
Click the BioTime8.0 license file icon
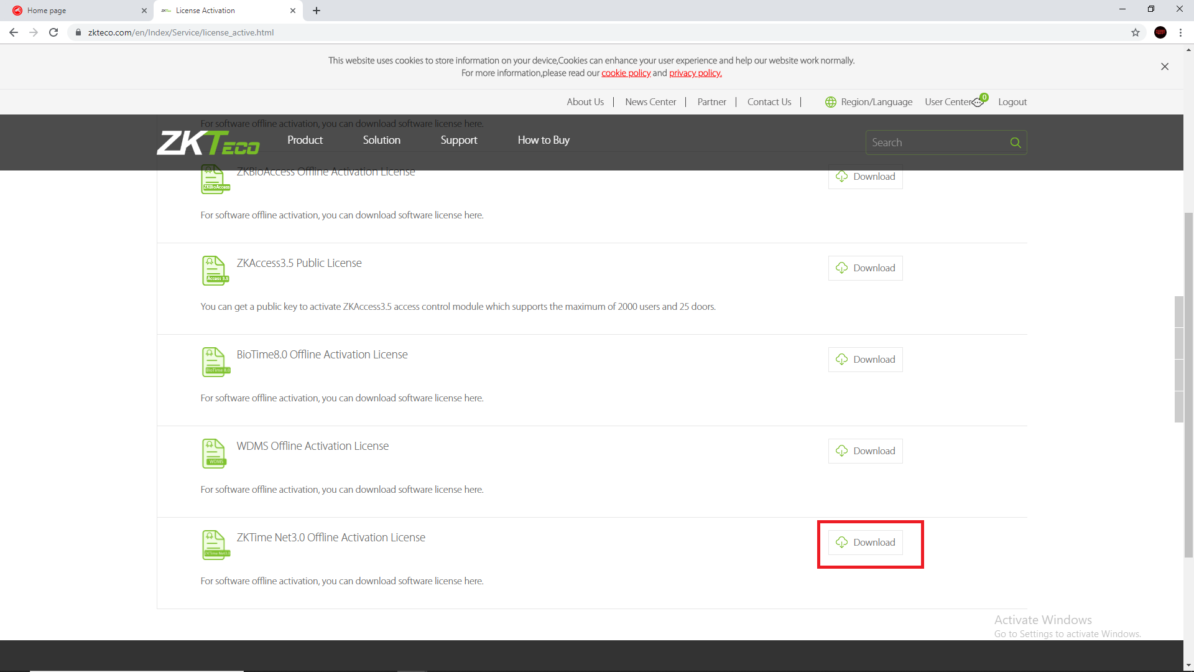(x=215, y=362)
